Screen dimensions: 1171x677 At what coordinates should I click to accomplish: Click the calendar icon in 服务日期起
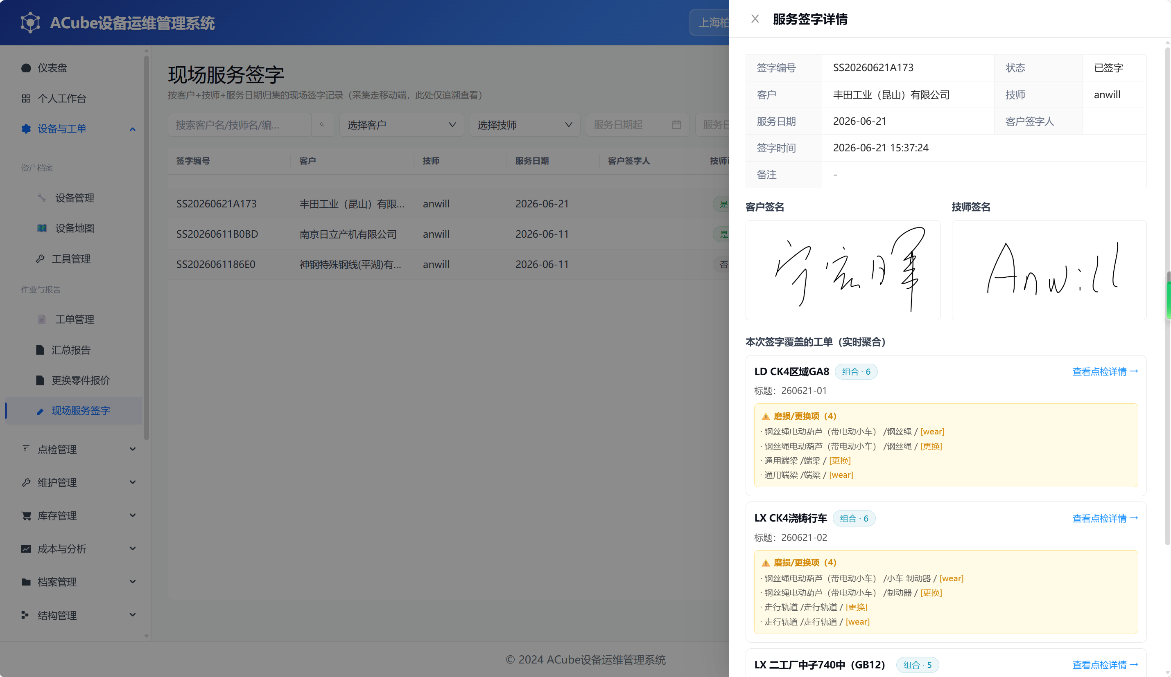pos(676,125)
